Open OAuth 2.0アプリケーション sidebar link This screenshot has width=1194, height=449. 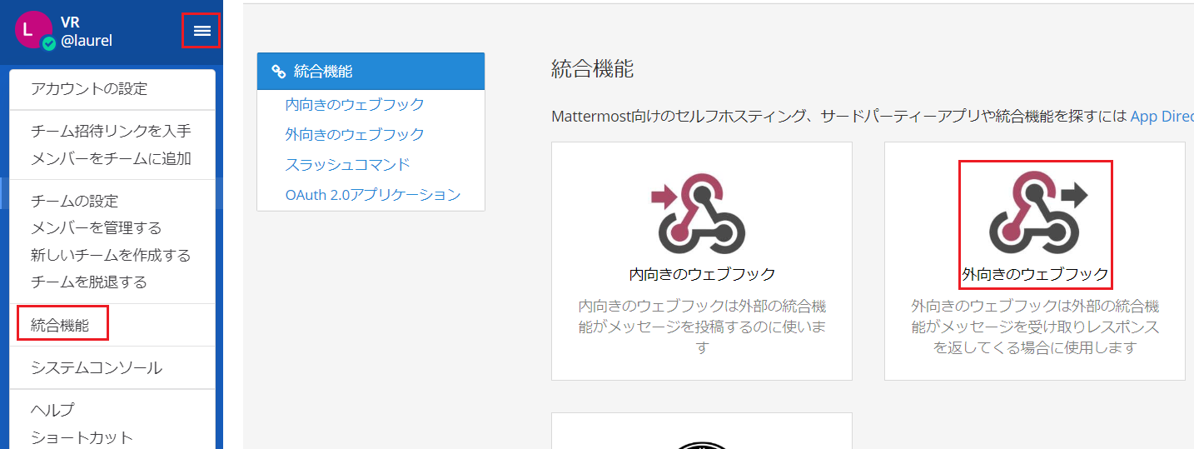(x=372, y=194)
